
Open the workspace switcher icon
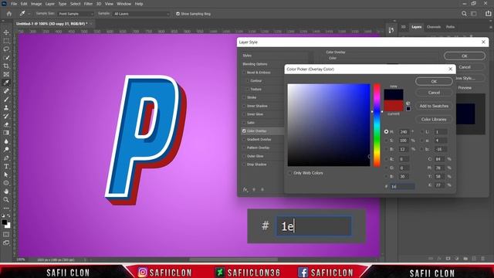474,14
